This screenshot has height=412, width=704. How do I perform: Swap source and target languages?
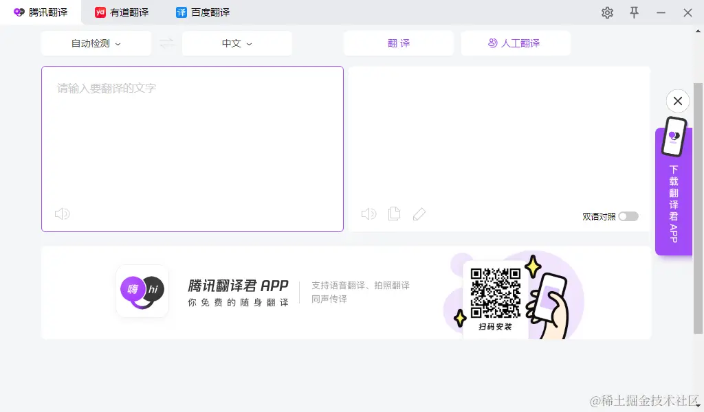click(x=166, y=43)
